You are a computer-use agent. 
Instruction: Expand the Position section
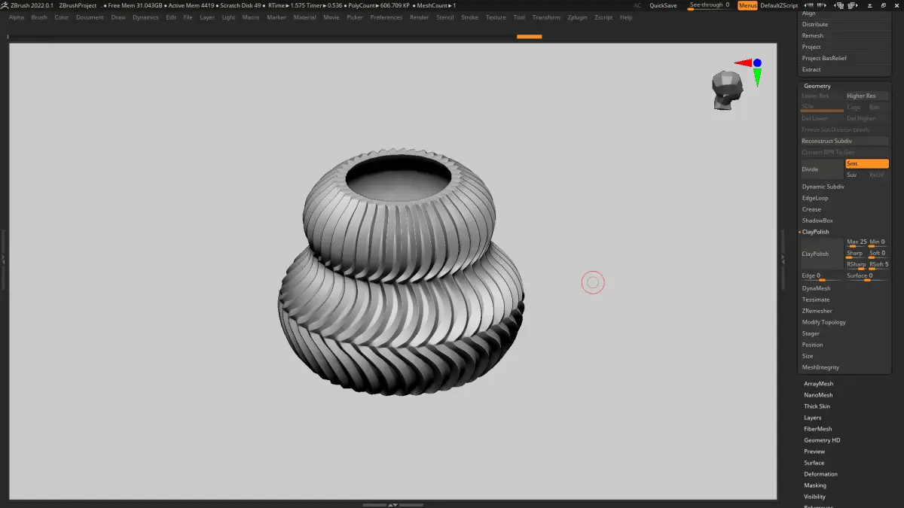pos(812,345)
